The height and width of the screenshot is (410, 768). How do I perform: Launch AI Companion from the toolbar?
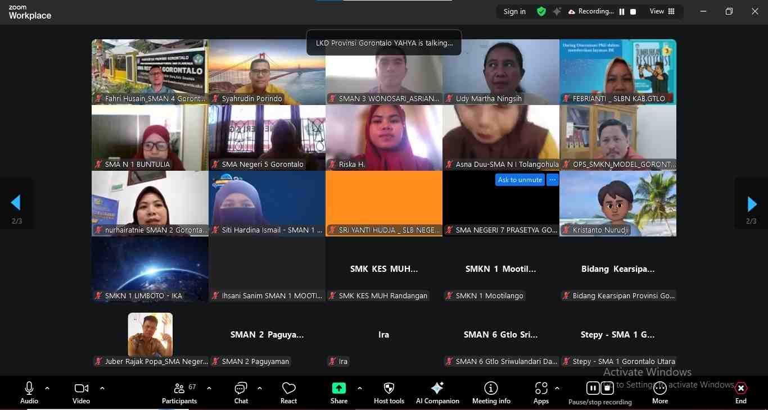[x=437, y=393]
